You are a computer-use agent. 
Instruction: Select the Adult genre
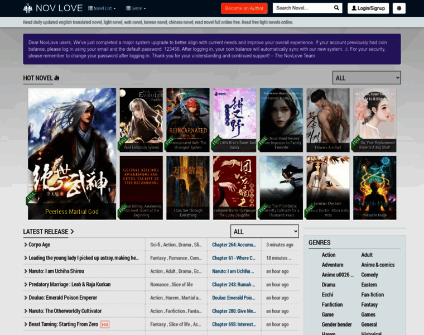tap(367, 255)
